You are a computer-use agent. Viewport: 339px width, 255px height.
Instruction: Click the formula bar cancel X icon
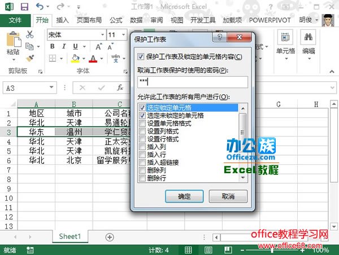82,87
